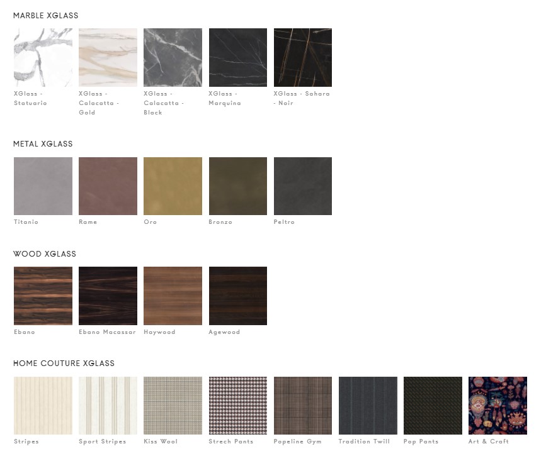This screenshot has width=546, height=461.
Task: Select the Art & Craft pattern thumbnail
Action: [x=498, y=406]
